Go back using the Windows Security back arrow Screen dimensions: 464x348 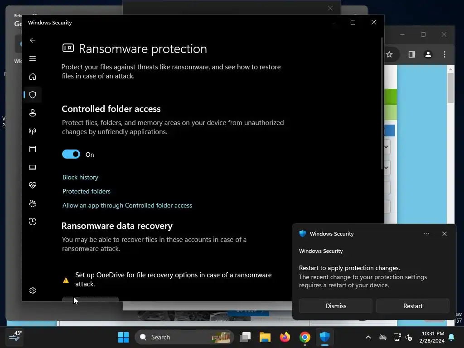[33, 40]
